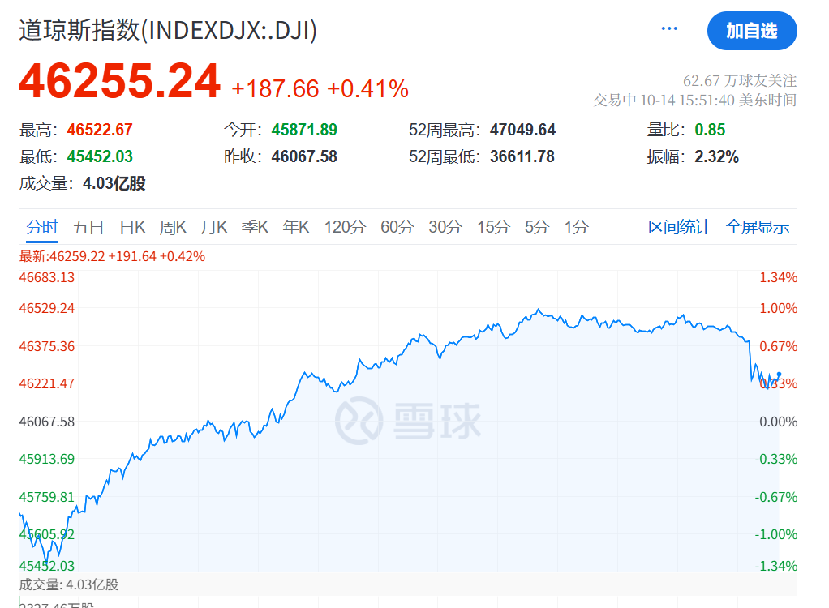Open the three-dot more options menu
The image size is (829, 608).
[x=669, y=29]
